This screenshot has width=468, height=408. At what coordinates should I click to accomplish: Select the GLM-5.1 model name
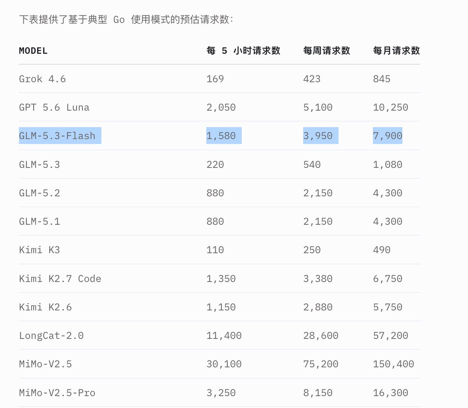click(x=39, y=221)
